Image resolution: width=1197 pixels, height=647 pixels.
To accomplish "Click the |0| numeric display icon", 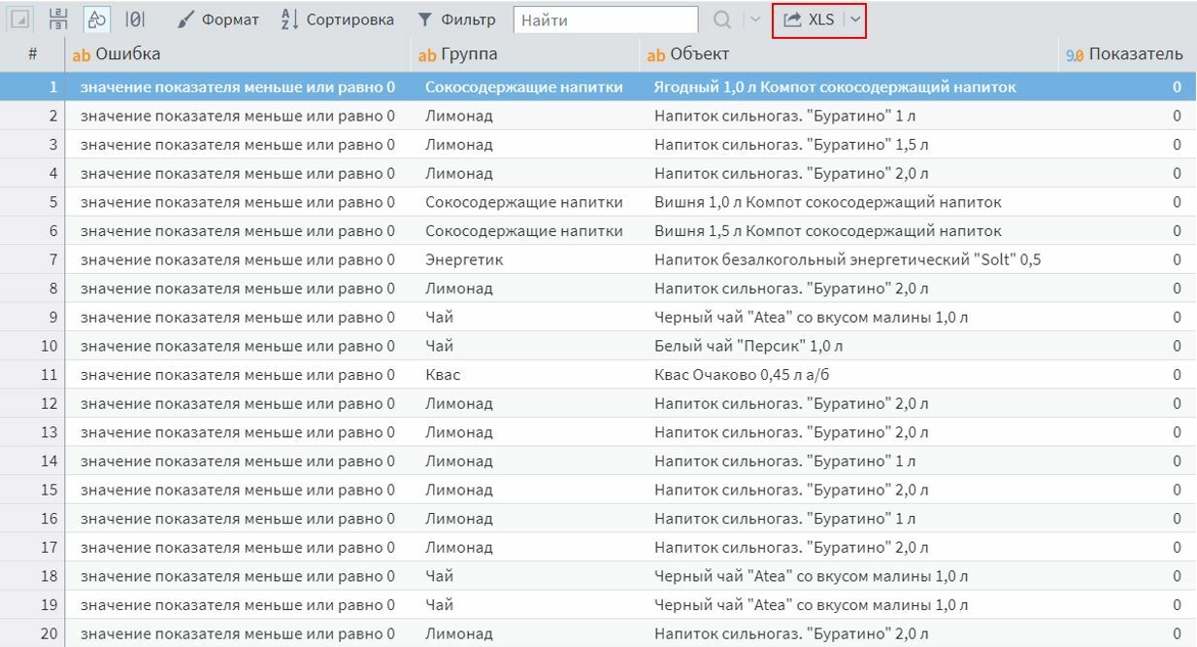I will 135,19.
